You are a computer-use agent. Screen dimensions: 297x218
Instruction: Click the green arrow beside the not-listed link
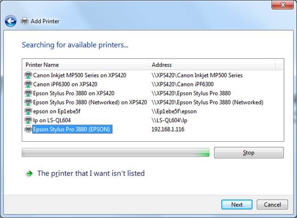[x=30, y=173]
